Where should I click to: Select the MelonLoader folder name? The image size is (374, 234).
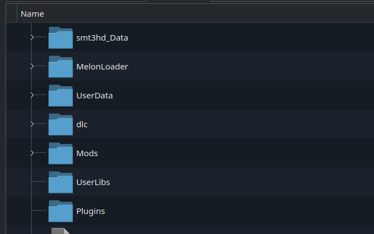pos(102,67)
